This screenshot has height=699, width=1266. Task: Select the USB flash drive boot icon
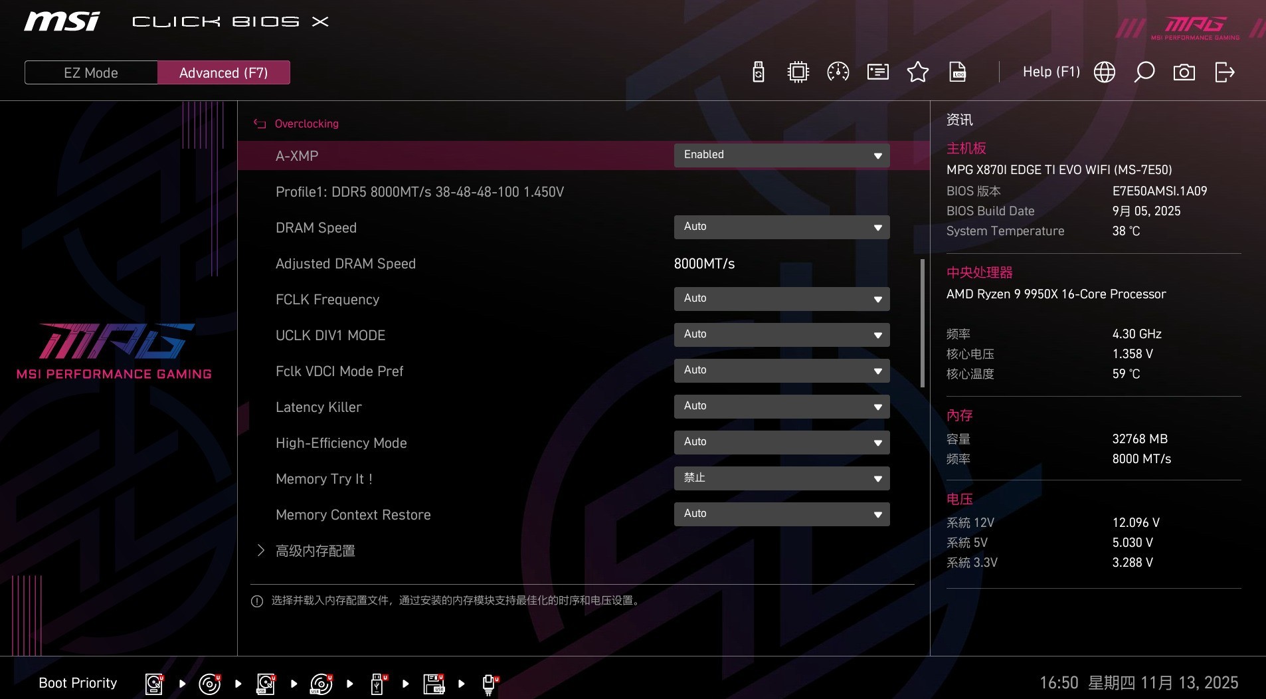[x=377, y=683]
